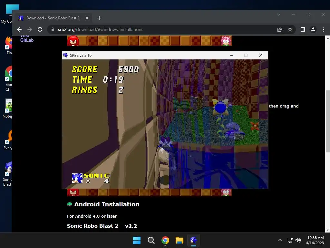Click scrollbar down arrow on page
This screenshot has height=248, width=330.
pyautogui.click(x=328, y=230)
